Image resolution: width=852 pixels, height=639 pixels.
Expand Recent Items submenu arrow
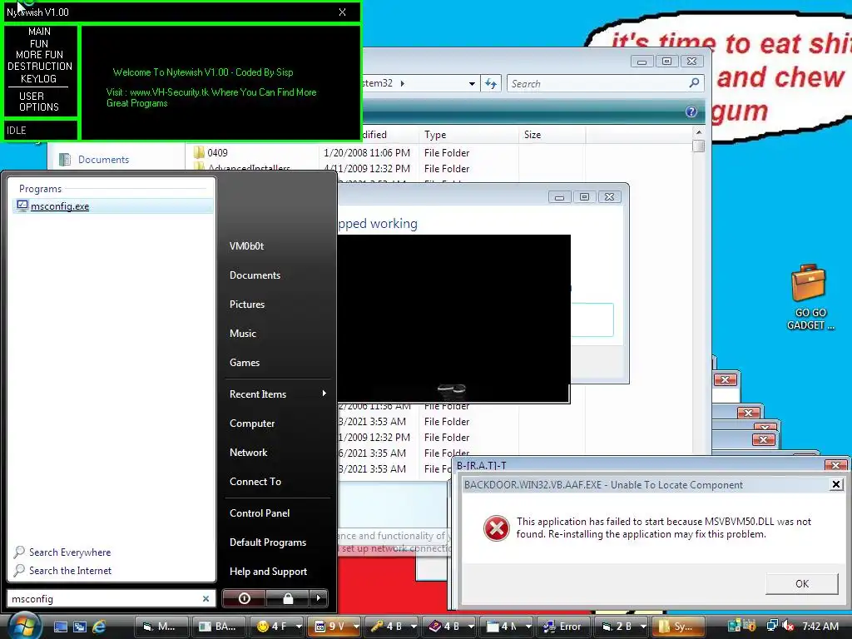pyautogui.click(x=324, y=394)
